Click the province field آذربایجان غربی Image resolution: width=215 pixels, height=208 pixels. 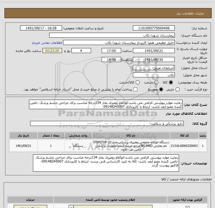pyautogui.click(x=154, y=68)
